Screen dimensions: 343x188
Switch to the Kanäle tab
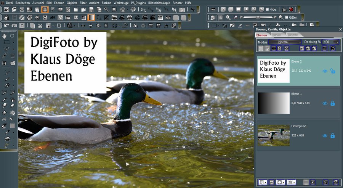(277, 35)
